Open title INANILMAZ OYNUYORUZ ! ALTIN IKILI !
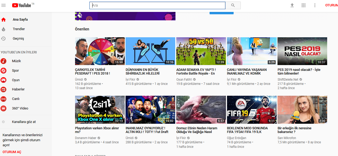Image resolution: width=338 pixels, height=156 pixels. (x=147, y=130)
